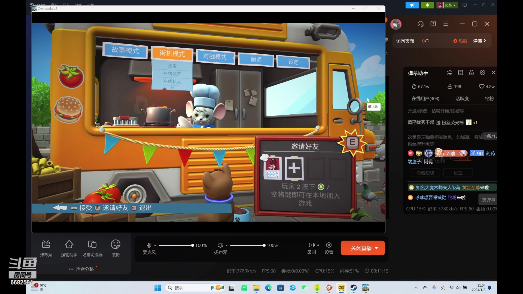Toggle 弹幕助手 collapse icon
Image resolution: width=523 pixels, height=294 pixels.
(450, 73)
